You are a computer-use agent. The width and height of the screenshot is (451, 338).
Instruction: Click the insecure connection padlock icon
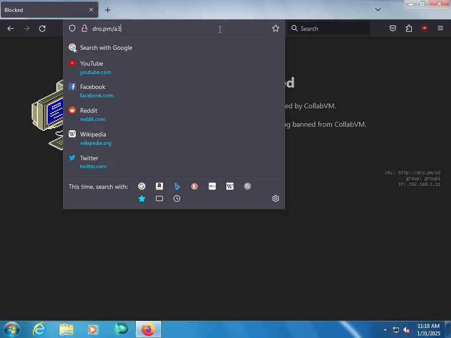pos(84,28)
